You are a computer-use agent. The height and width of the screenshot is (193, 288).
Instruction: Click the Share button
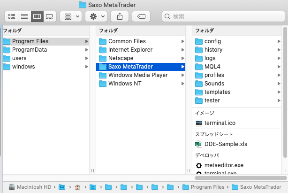click(x=120, y=16)
